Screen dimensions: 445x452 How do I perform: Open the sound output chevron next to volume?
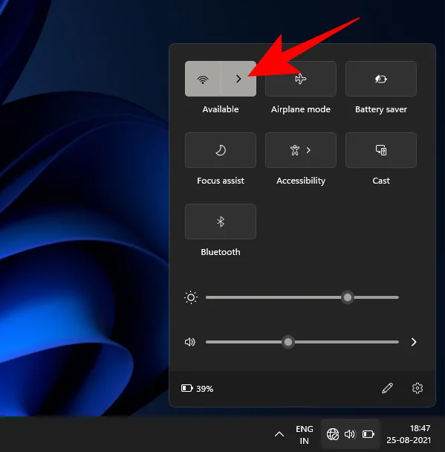[x=414, y=342]
